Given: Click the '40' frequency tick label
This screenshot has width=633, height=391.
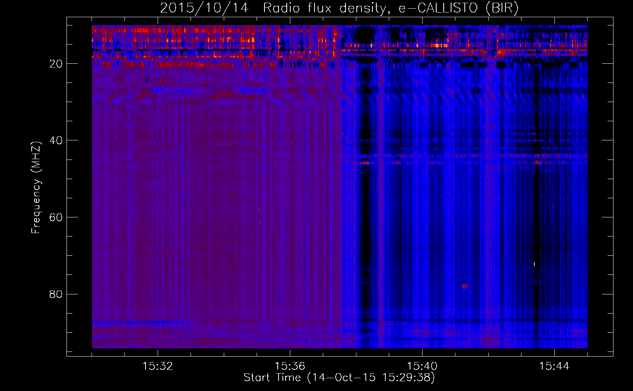Looking at the screenshot, I should [56, 140].
